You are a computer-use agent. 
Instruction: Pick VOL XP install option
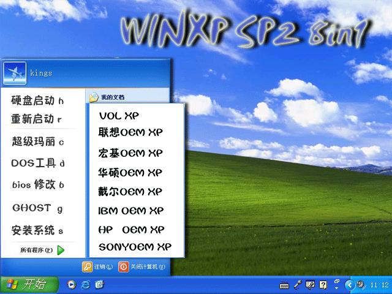(x=119, y=116)
